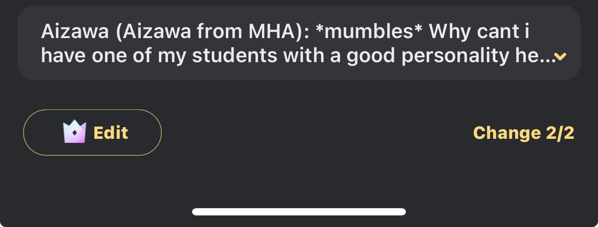Select the Aizawa message bubble
Screen dimensions: 598x227
(x=299, y=43)
